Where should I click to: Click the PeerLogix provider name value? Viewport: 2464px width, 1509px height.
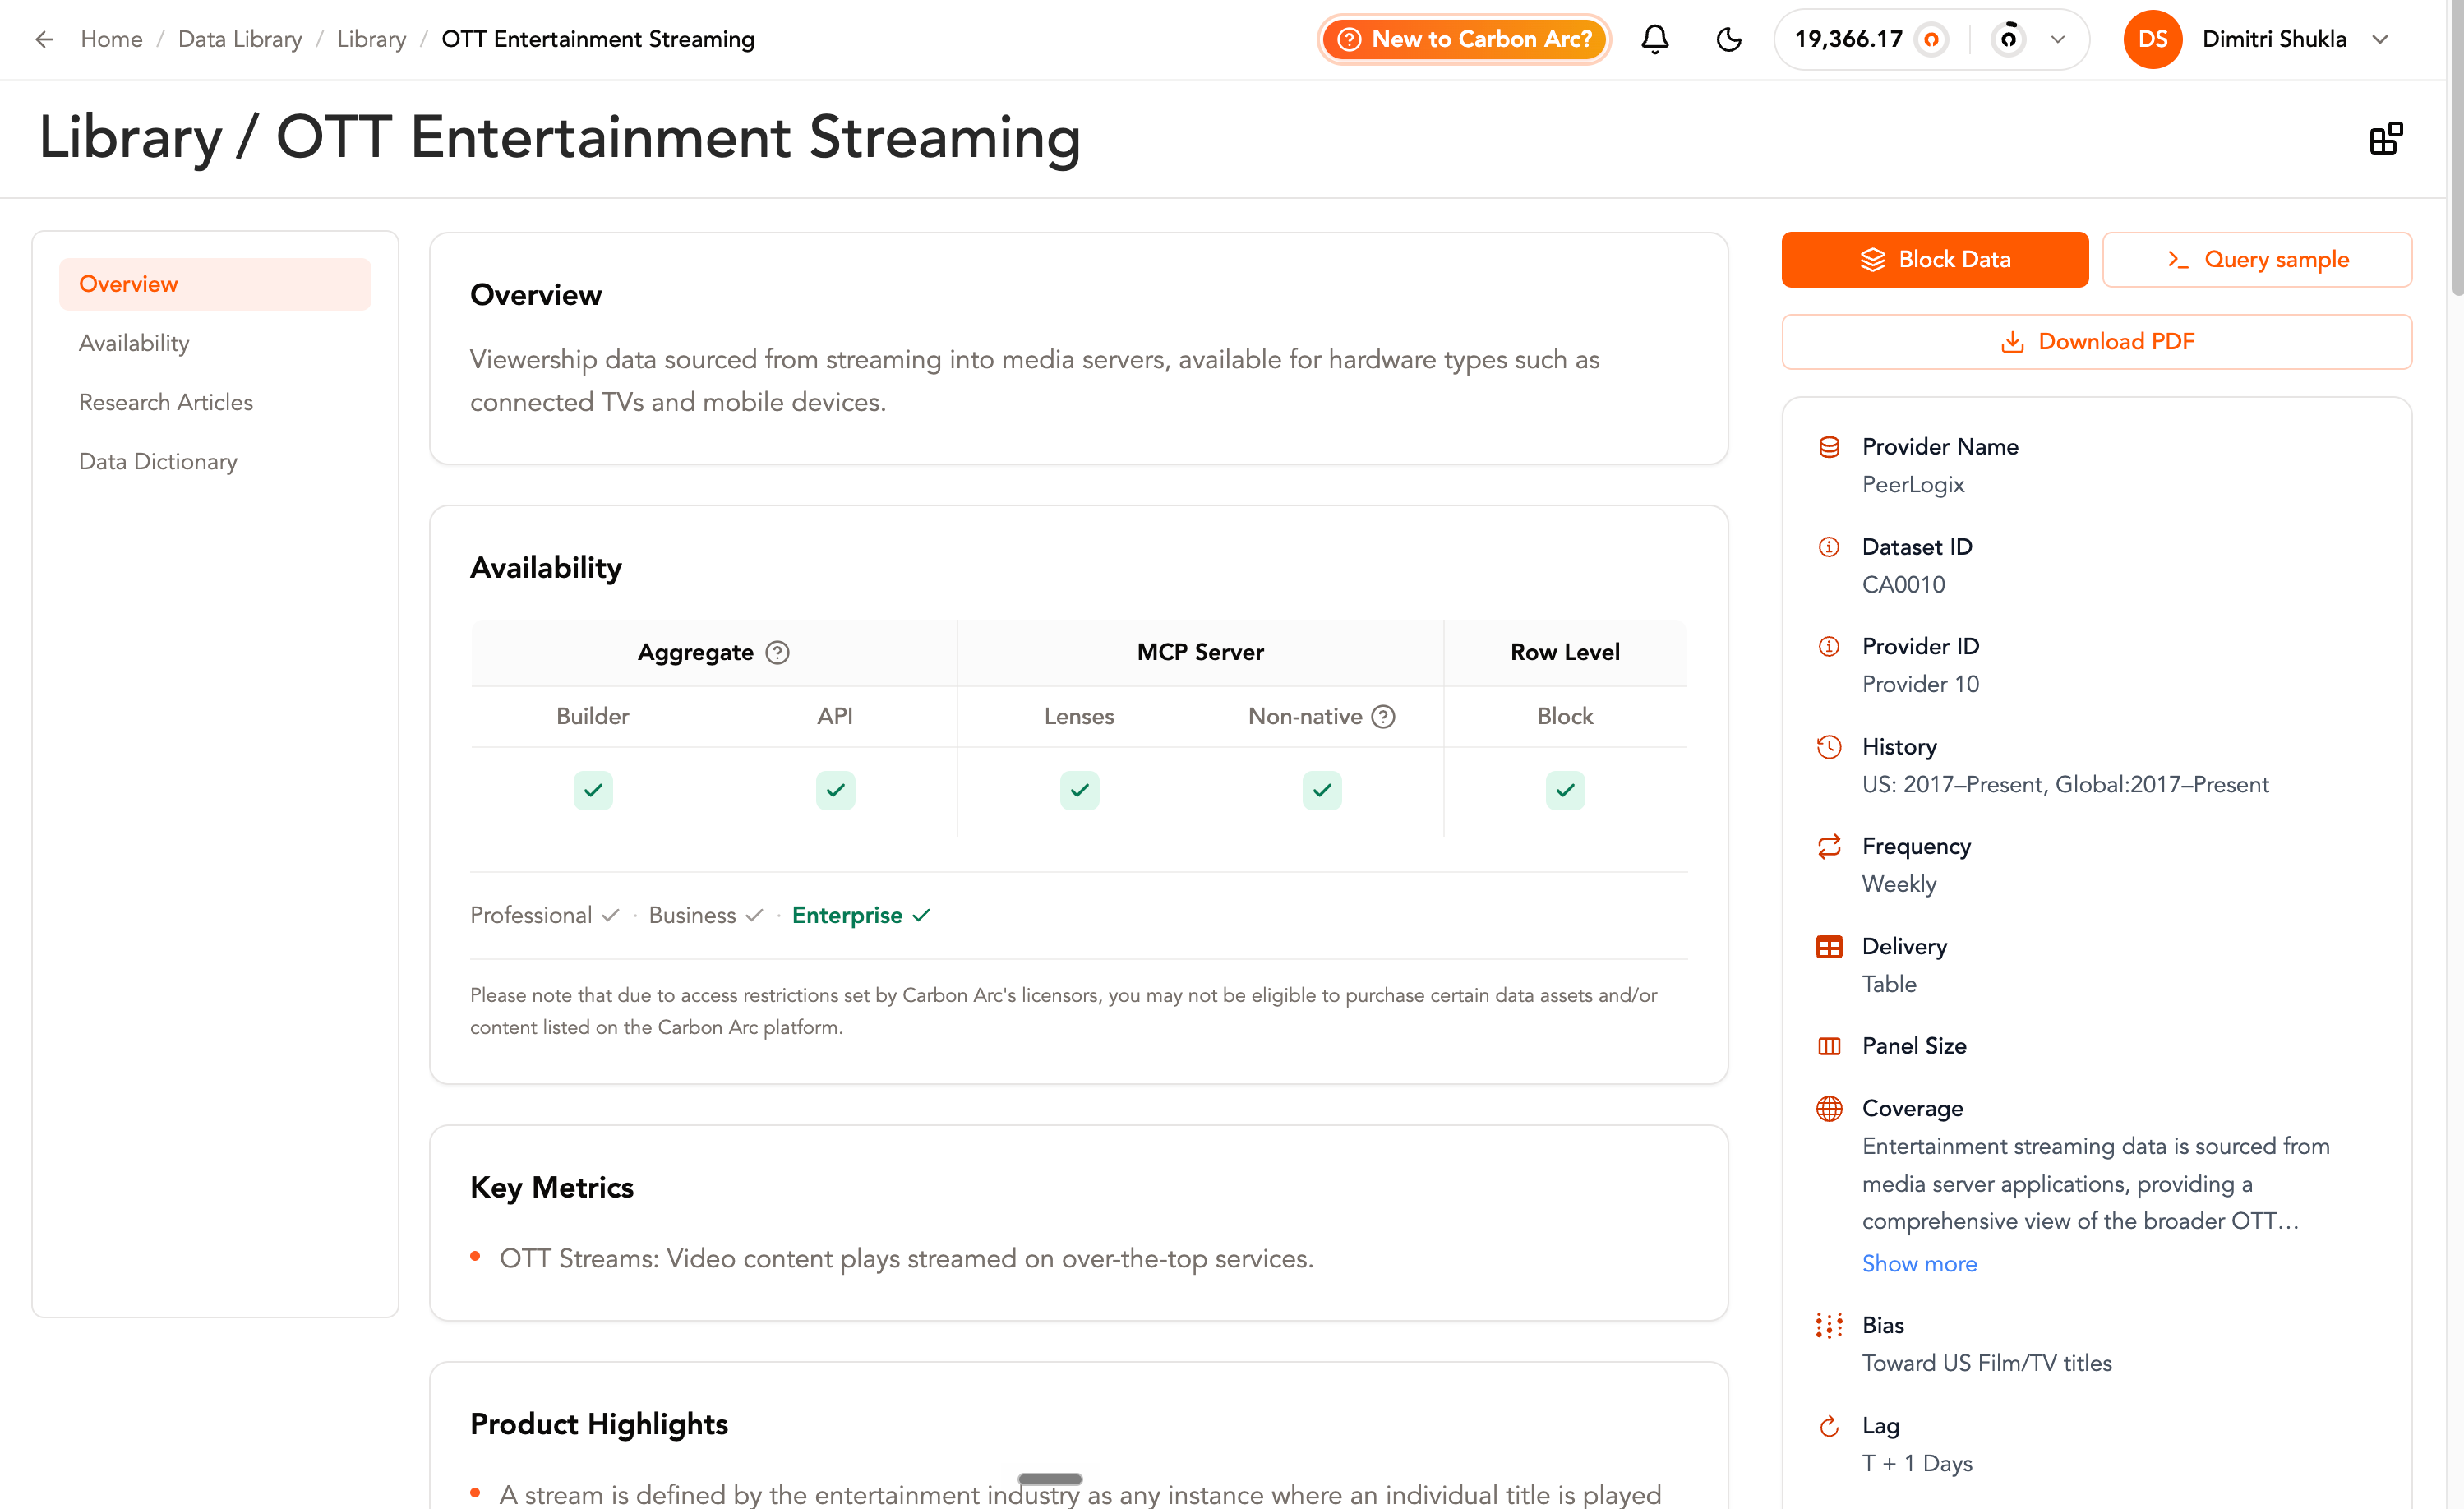coord(1913,484)
